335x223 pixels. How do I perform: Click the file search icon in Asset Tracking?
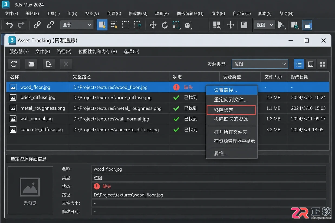(x=49, y=64)
